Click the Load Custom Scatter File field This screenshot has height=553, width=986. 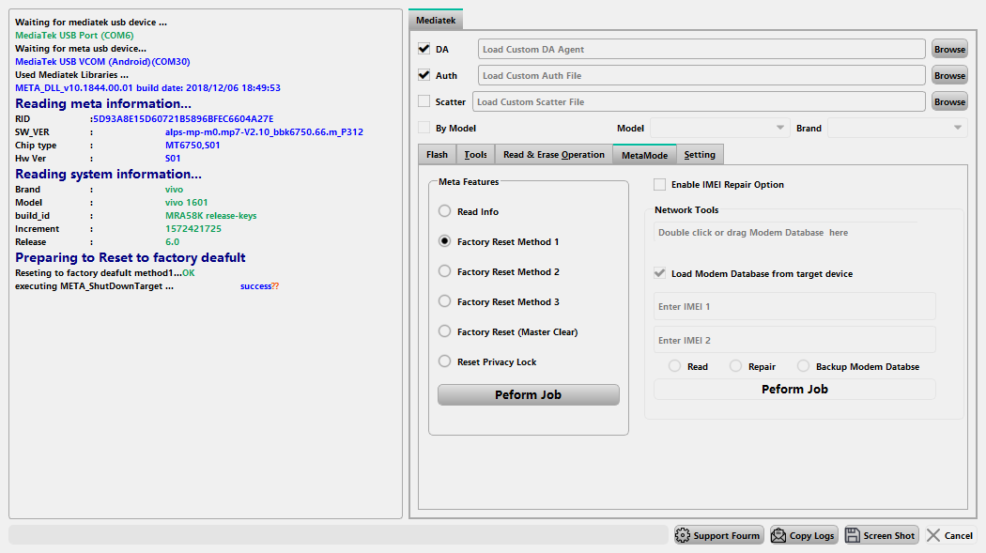coord(699,101)
